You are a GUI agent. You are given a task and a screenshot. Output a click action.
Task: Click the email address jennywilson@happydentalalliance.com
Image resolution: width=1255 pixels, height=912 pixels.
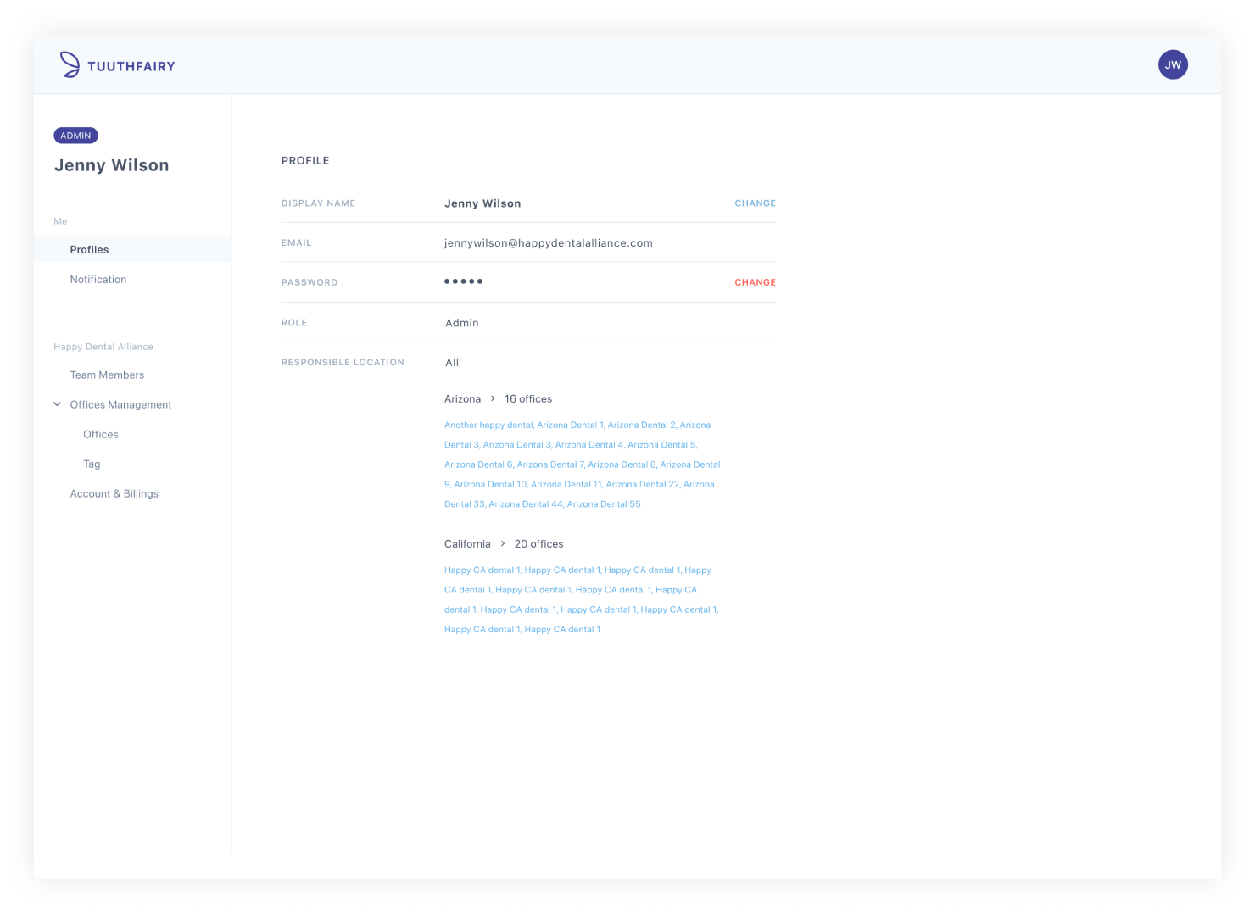pyautogui.click(x=549, y=243)
